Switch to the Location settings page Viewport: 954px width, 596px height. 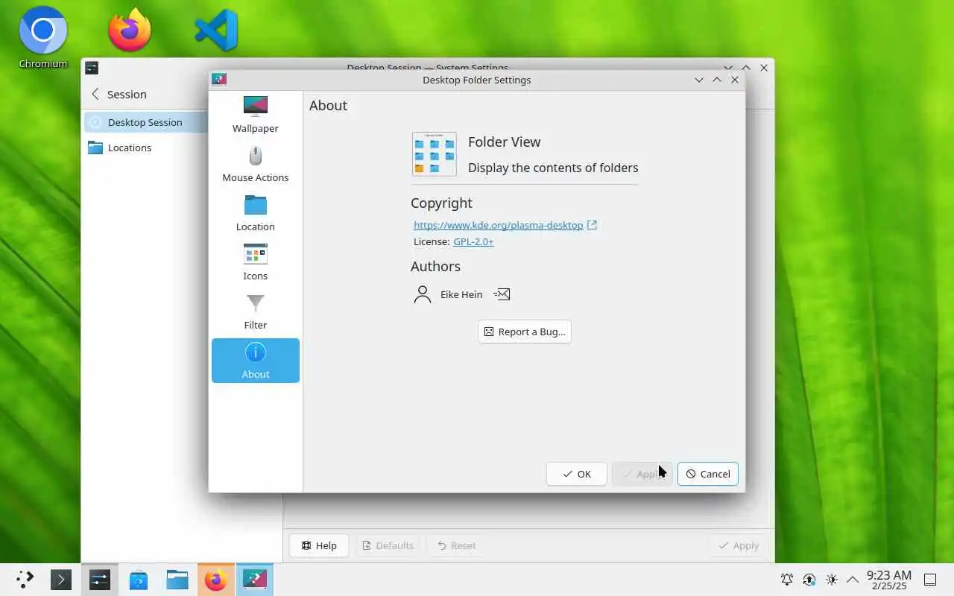[x=255, y=213]
